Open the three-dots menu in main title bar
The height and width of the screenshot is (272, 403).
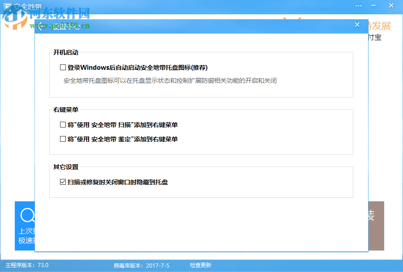(358, 6)
